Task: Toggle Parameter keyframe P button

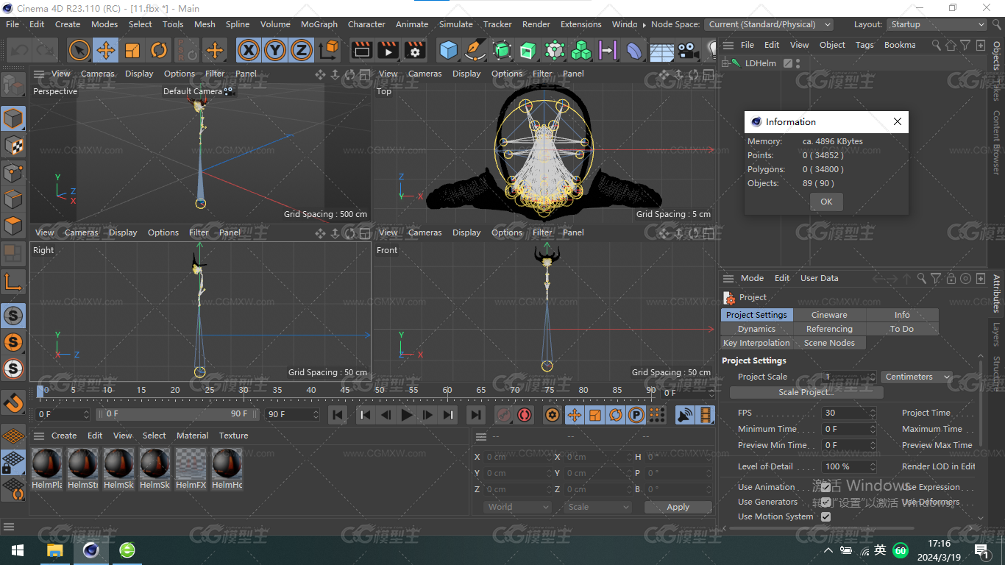Action: 636,415
